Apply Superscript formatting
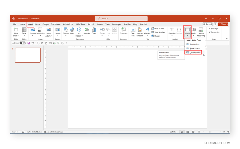The width and height of the screenshot is (240, 149). 214,32
